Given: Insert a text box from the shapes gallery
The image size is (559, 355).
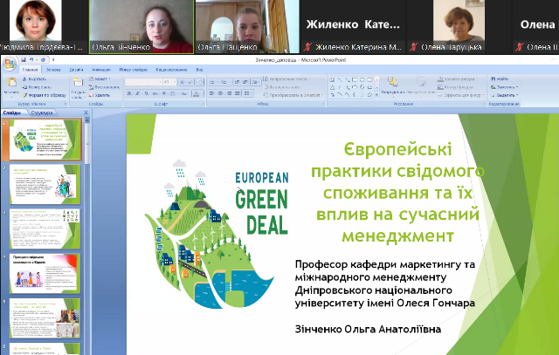Looking at the screenshot, I should click(332, 79).
